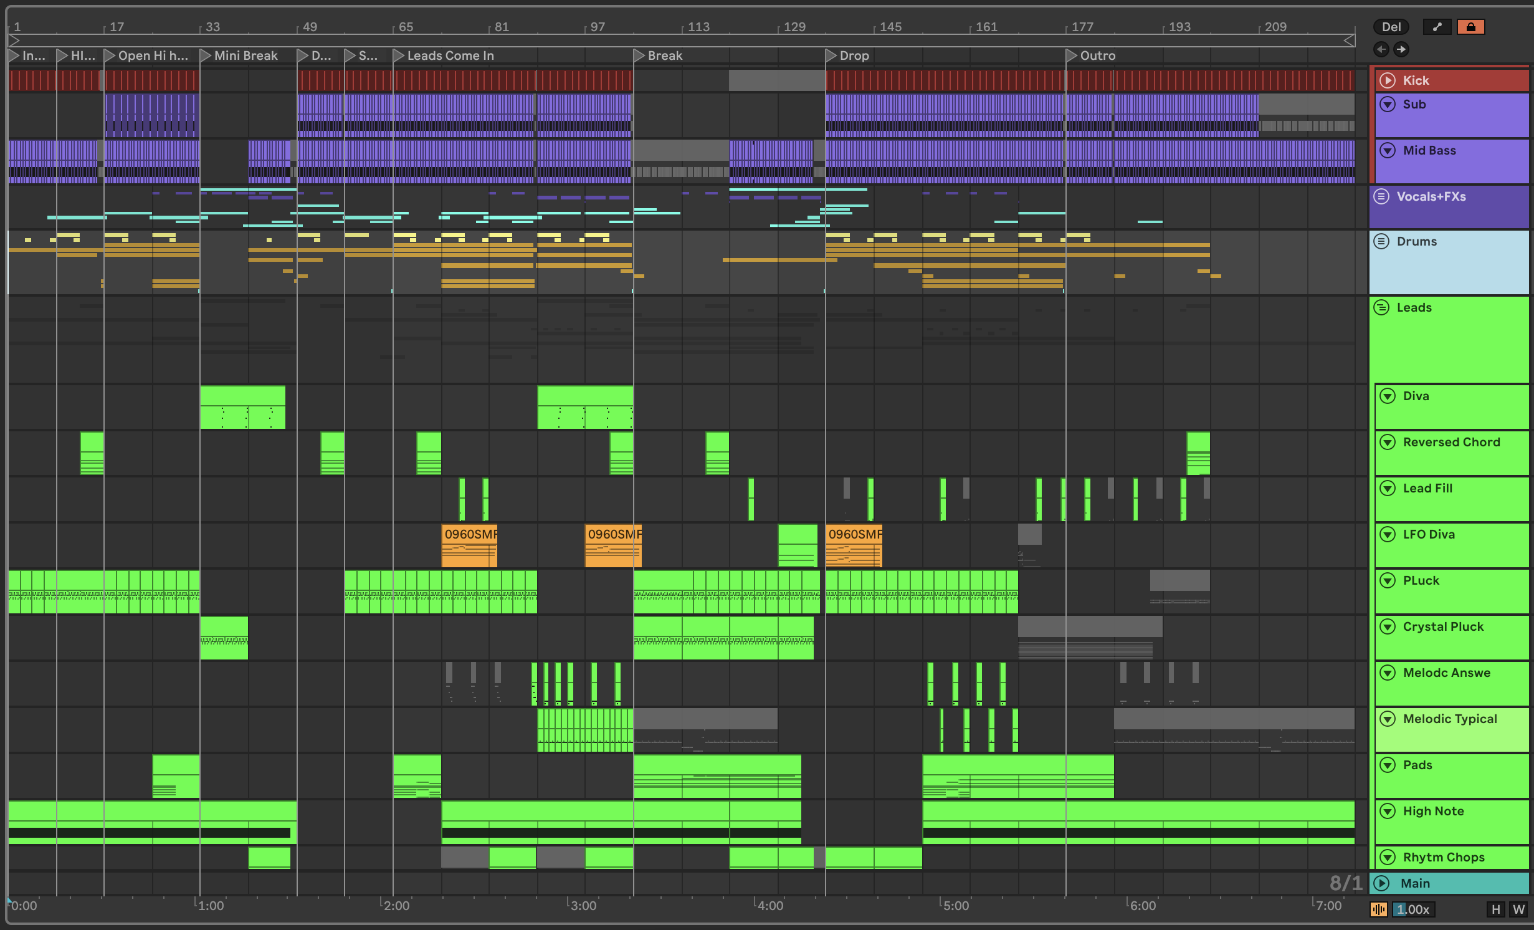
Task: Collapse the Leads group track icon
Action: point(1381,307)
